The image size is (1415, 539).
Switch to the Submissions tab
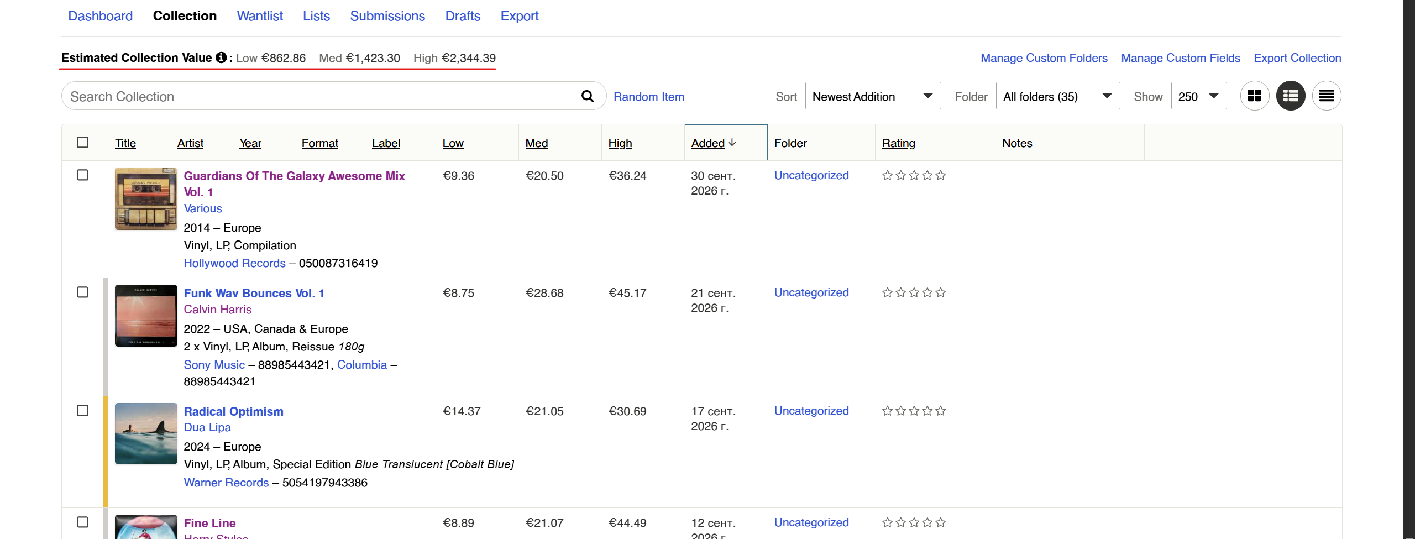(387, 16)
